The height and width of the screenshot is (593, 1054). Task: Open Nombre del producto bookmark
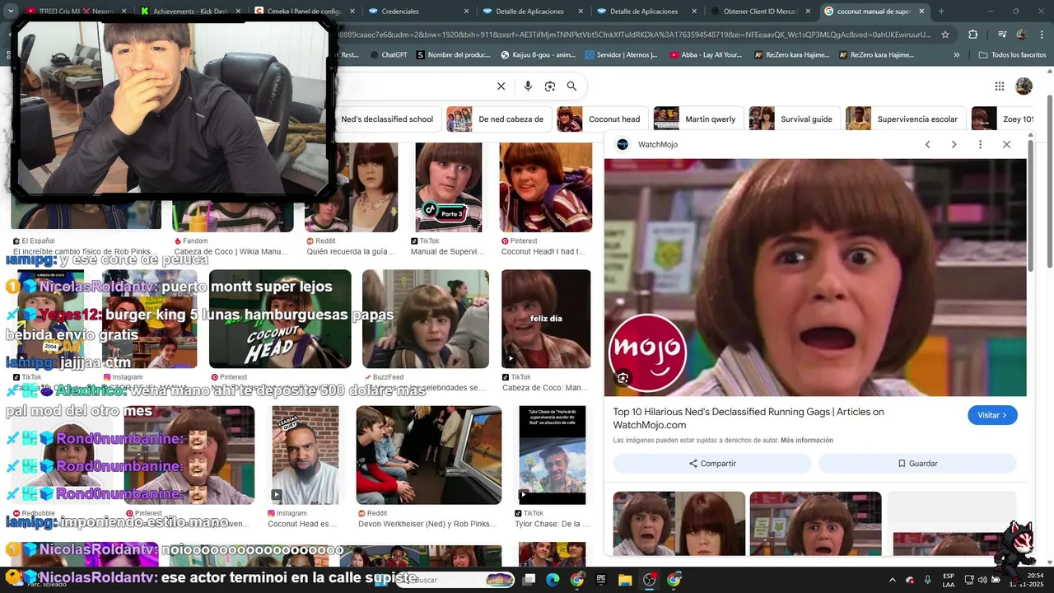453,55
